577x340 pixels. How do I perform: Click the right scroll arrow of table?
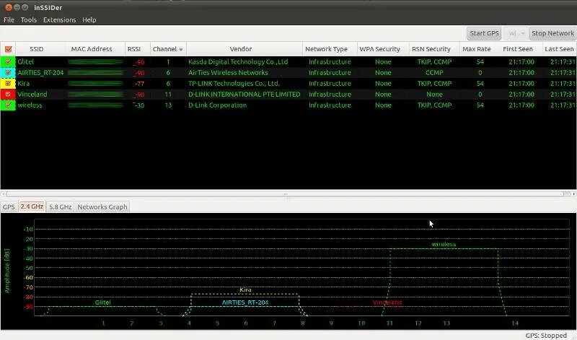(x=573, y=193)
